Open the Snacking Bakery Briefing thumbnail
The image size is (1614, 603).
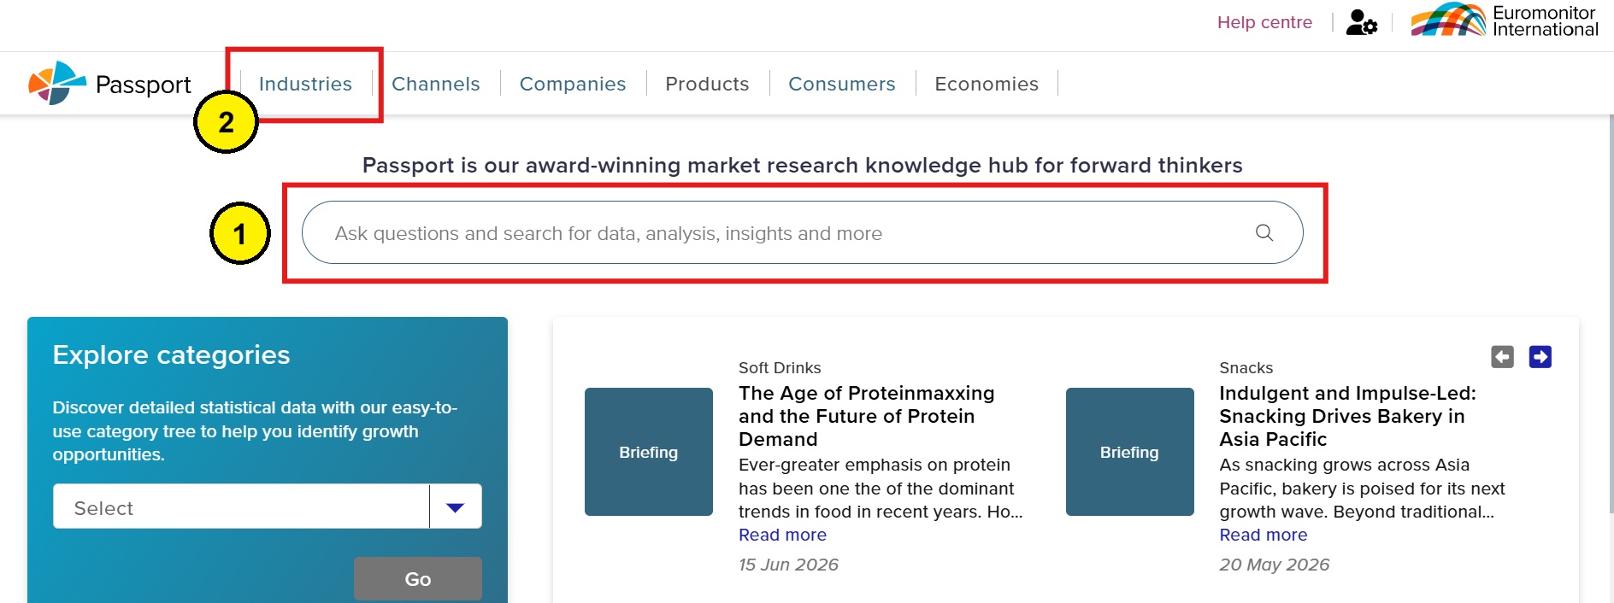tap(1129, 452)
